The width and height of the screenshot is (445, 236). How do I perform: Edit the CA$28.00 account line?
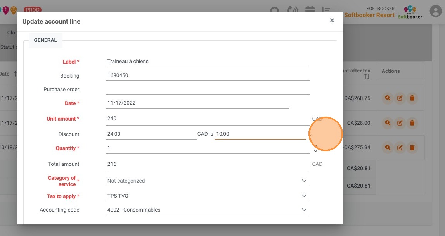[x=400, y=123]
